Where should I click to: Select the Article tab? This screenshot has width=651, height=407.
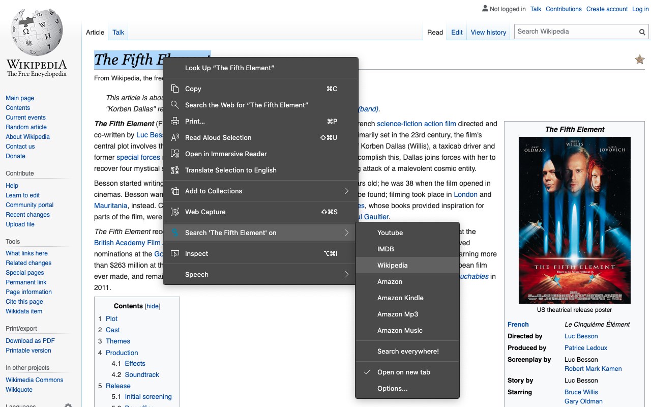point(95,32)
